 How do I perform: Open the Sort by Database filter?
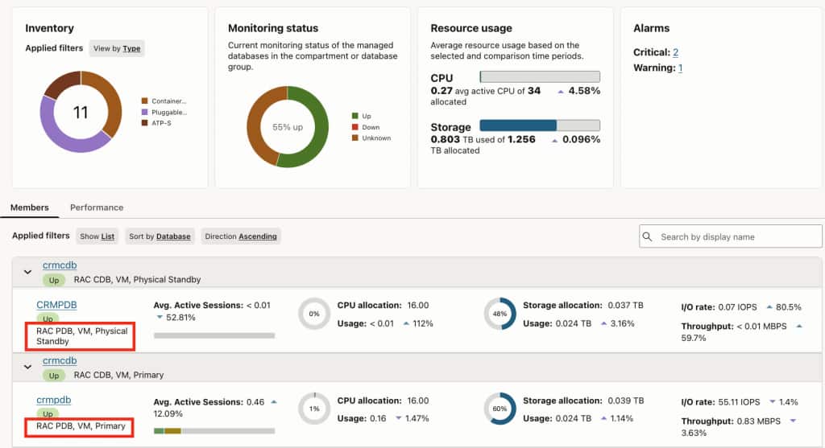coord(160,236)
